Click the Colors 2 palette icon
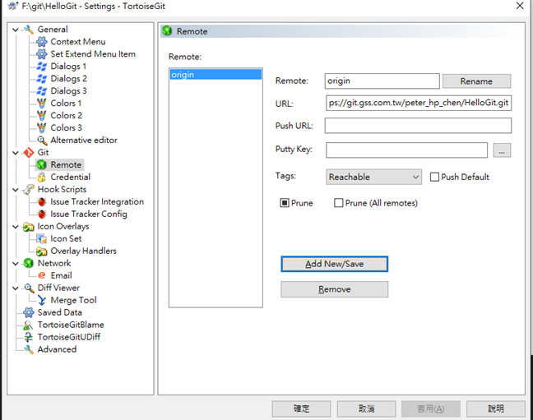The height and width of the screenshot is (420, 533). (41, 116)
